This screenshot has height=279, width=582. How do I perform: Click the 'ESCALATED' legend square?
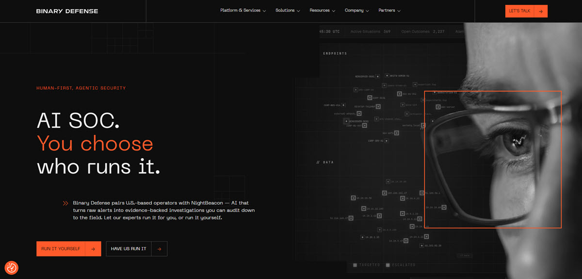pyautogui.click(x=388, y=265)
